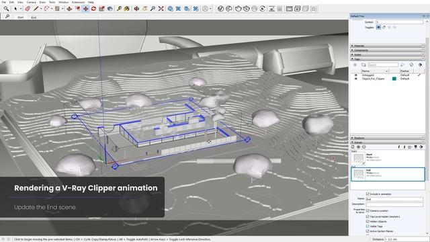Open the Extensions menu
The image size is (430, 242).
(78, 2)
